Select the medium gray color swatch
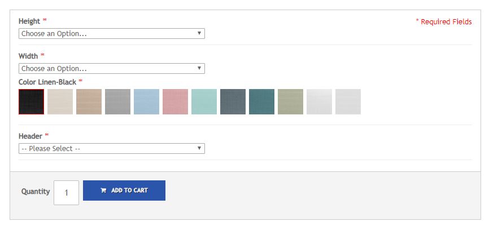Viewport: 489px width, 226px height. click(117, 102)
